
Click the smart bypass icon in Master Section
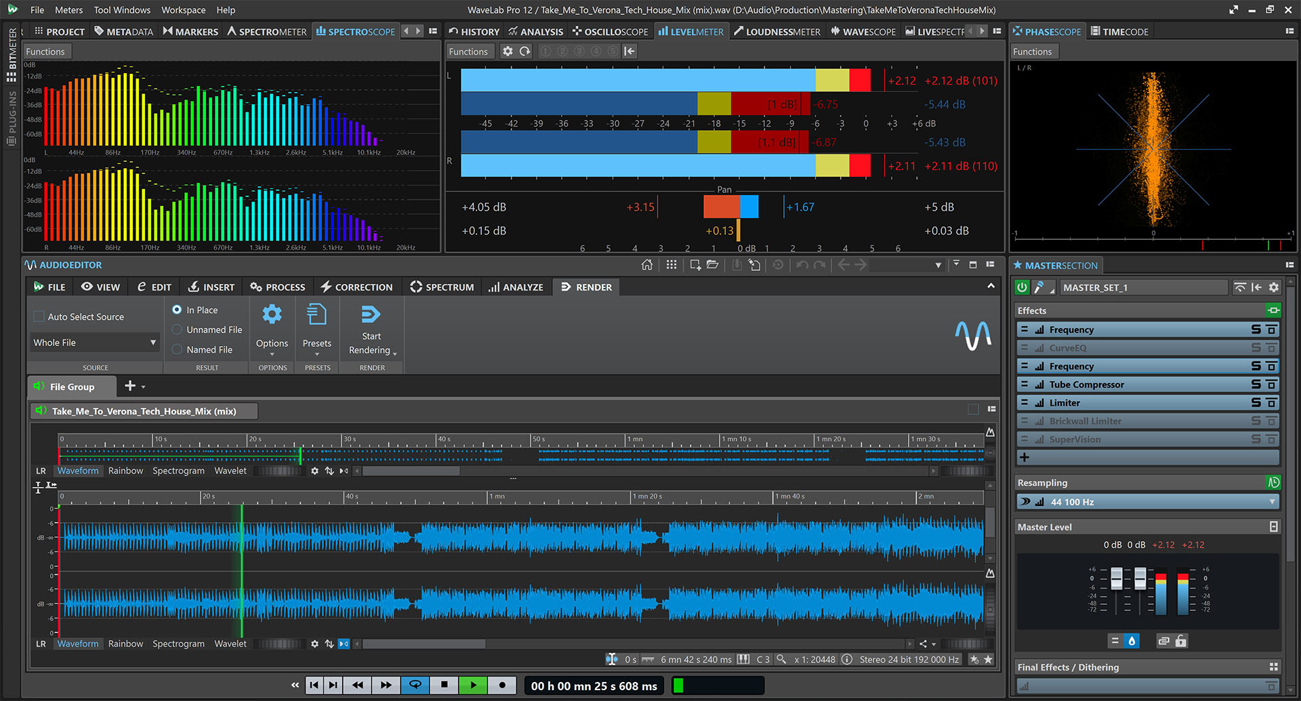1239,287
